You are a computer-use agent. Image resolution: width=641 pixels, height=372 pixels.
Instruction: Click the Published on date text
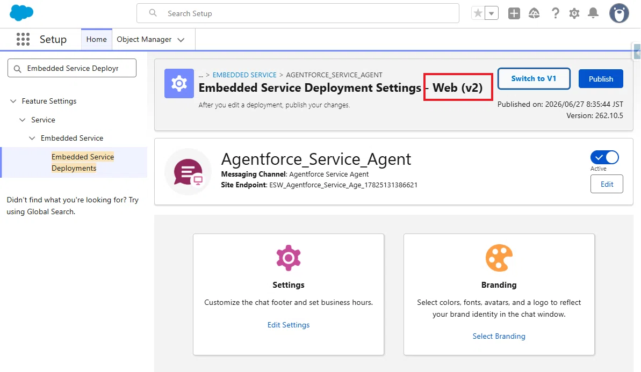point(560,104)
